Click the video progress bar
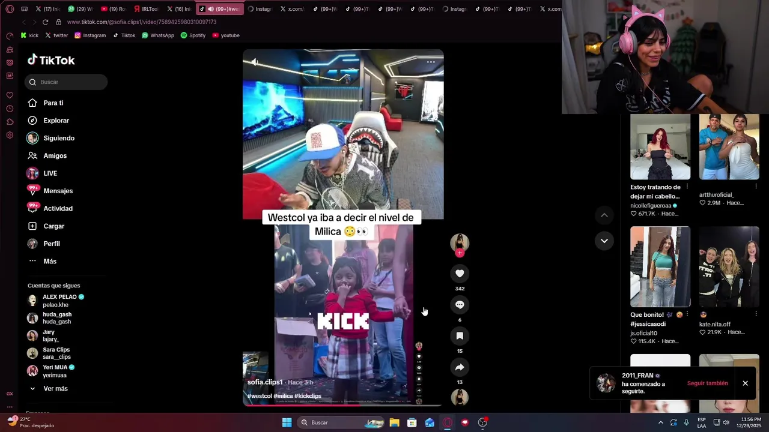Viewport: 769px width, 432px height. 343,405
